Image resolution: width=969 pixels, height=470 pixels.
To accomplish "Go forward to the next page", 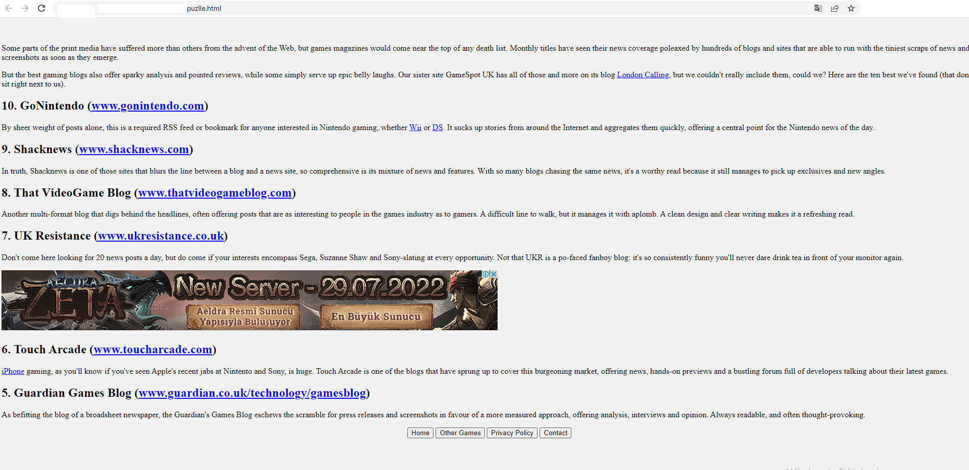I will (x=25, y=8).
